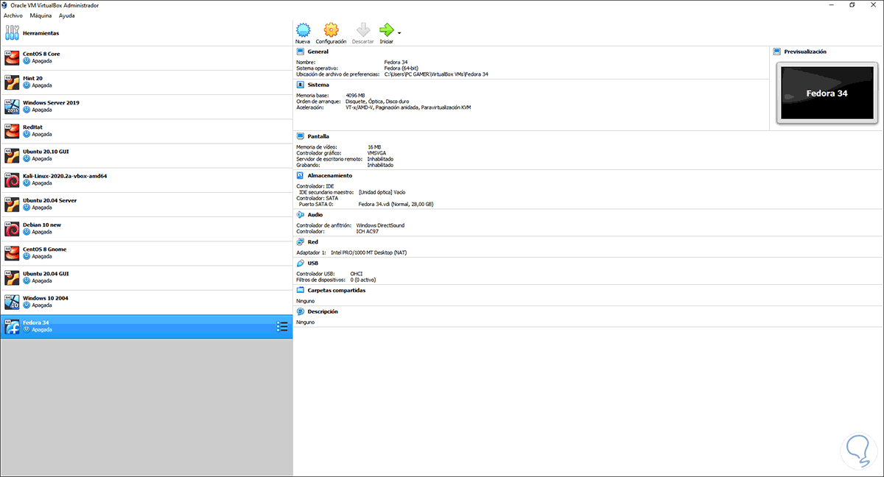Select Ubuntu 20.10 GUI VM icon
884x477 pixels.
pyautogui.click(x=12, y=155)
